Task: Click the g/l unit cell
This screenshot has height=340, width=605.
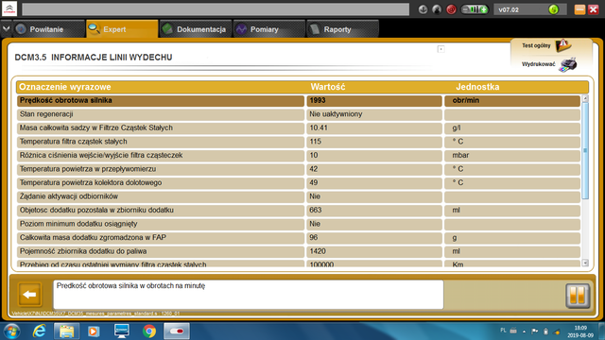Action: 512,128
